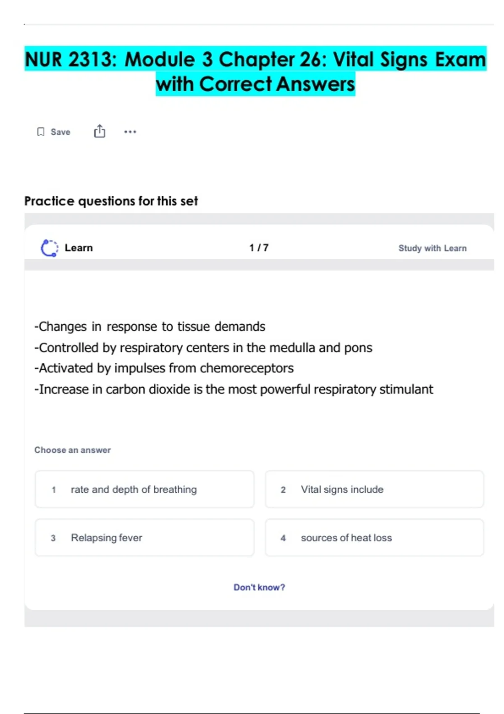Click the Save text label
504x714 pixels.
tap(60, 132)
